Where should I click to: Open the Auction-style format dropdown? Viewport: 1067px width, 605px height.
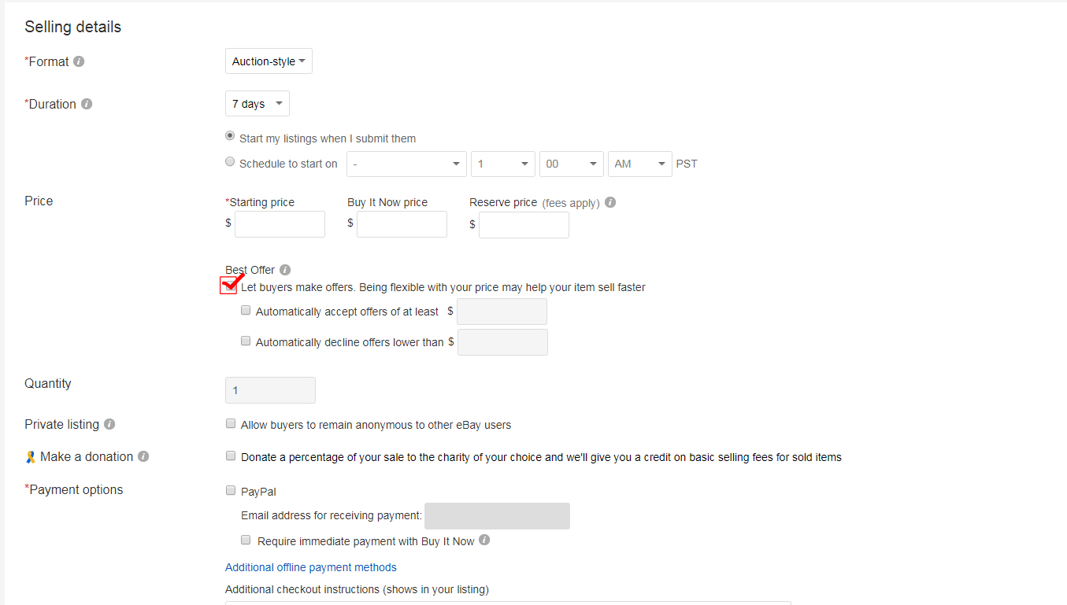coord(269,61)
